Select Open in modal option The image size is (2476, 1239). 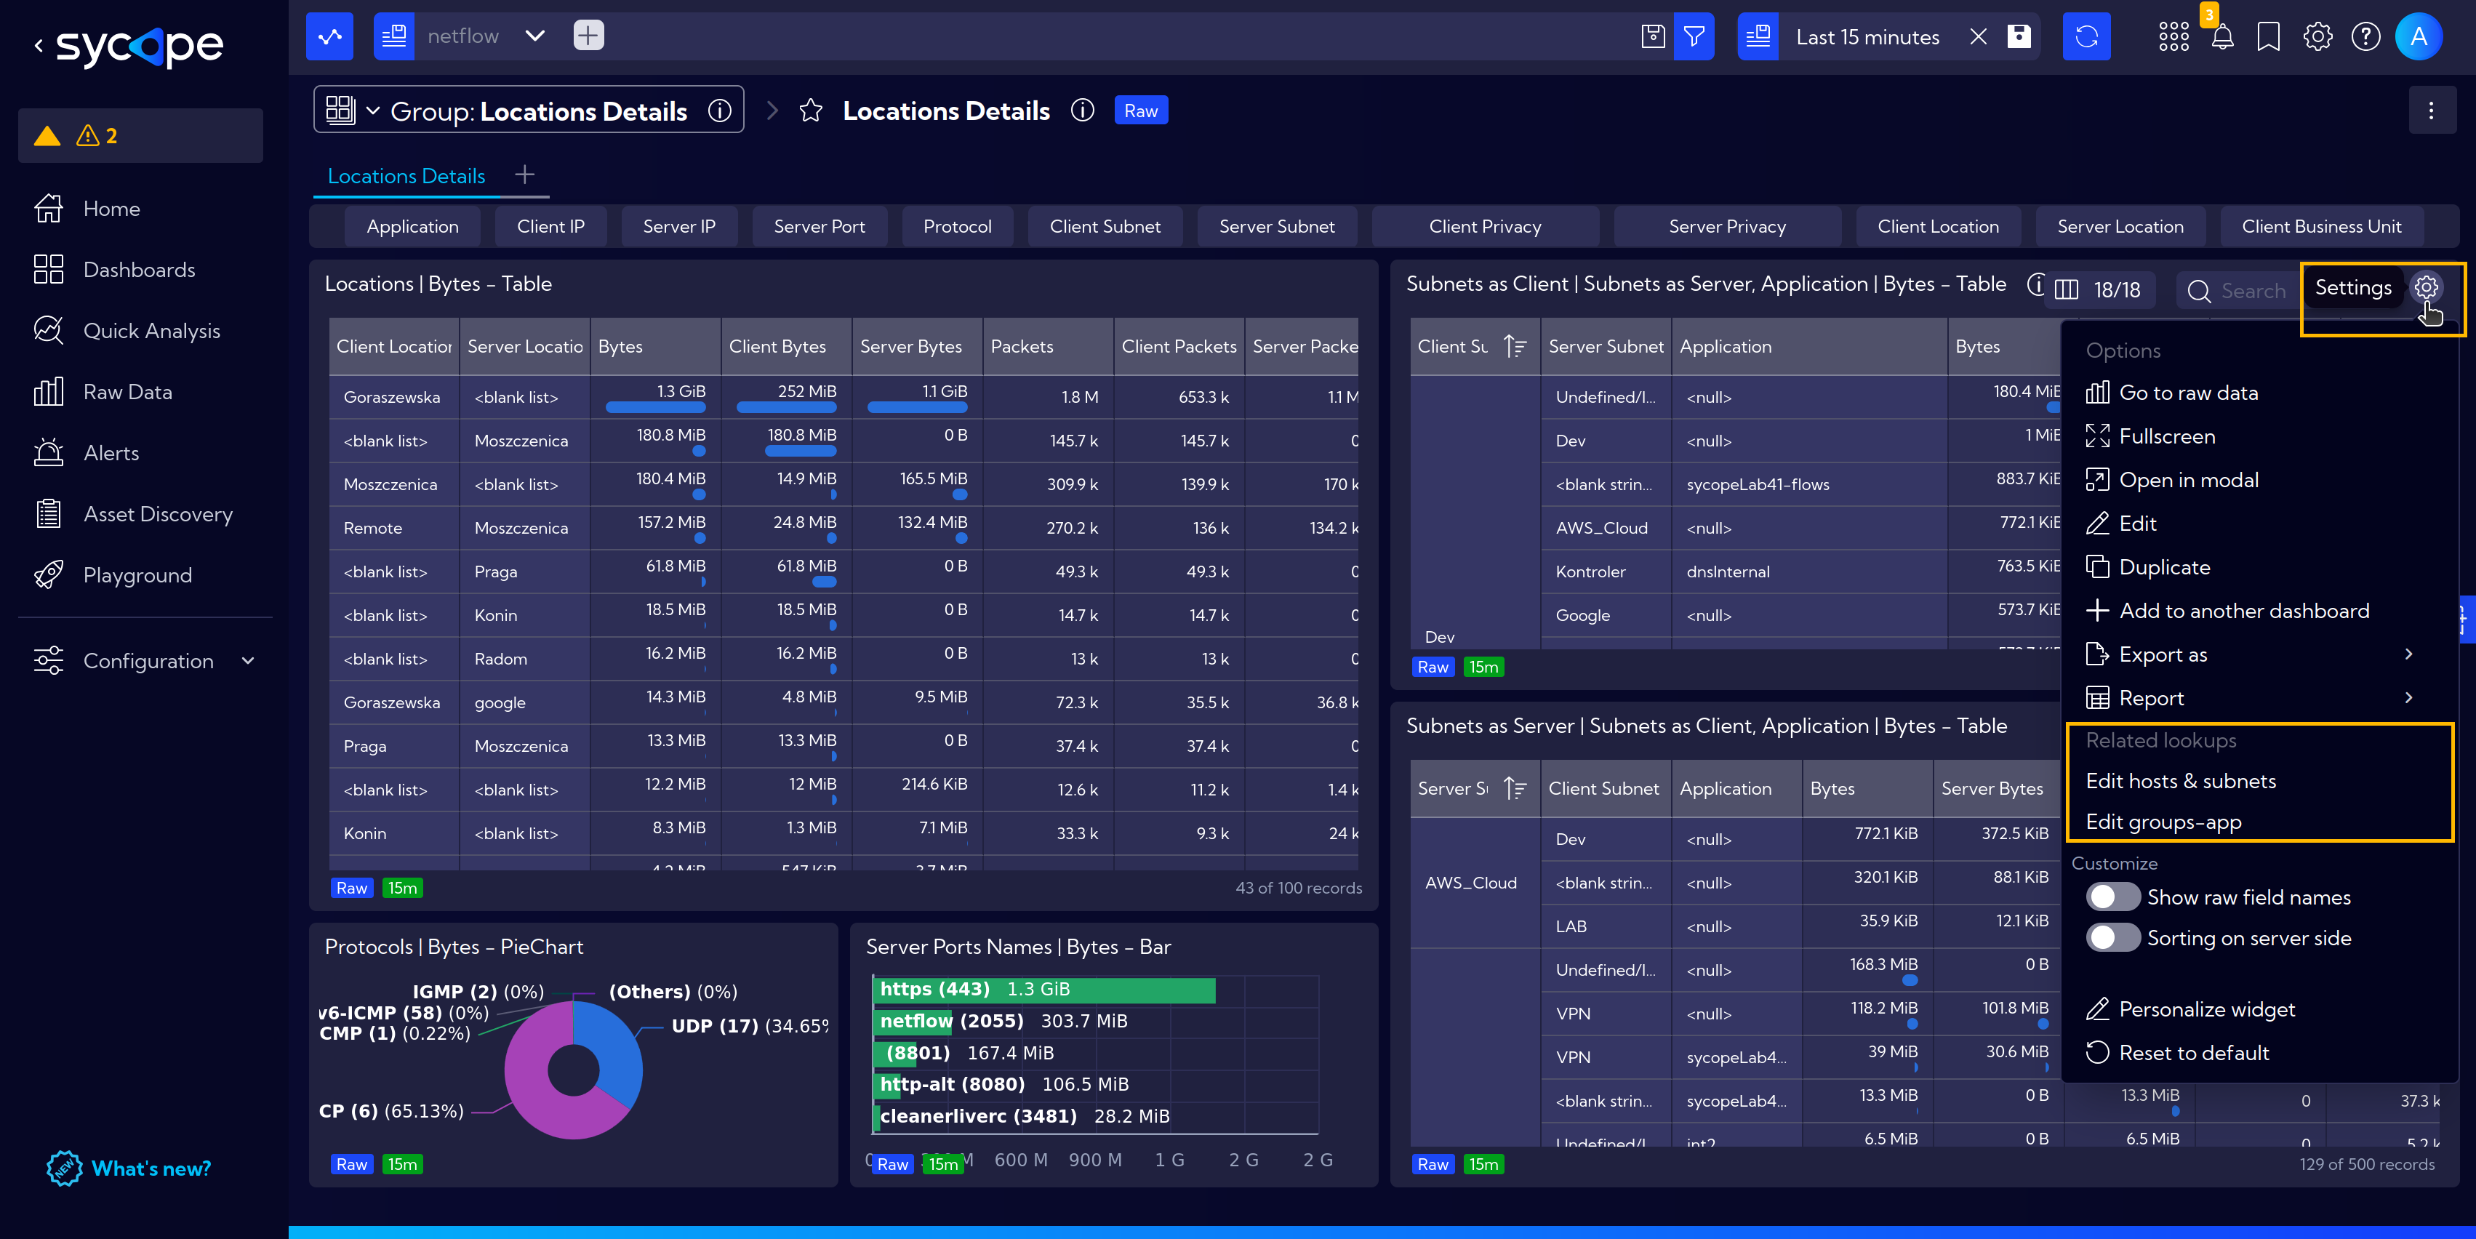tap(2172, 480)
